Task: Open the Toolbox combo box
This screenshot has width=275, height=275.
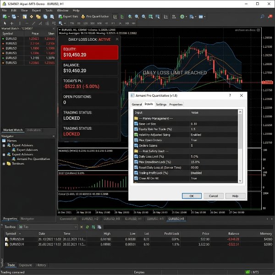Action: [48, 227]
